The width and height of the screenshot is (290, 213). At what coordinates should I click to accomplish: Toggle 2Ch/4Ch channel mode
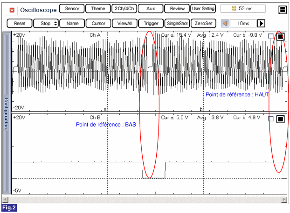(124, 9)
